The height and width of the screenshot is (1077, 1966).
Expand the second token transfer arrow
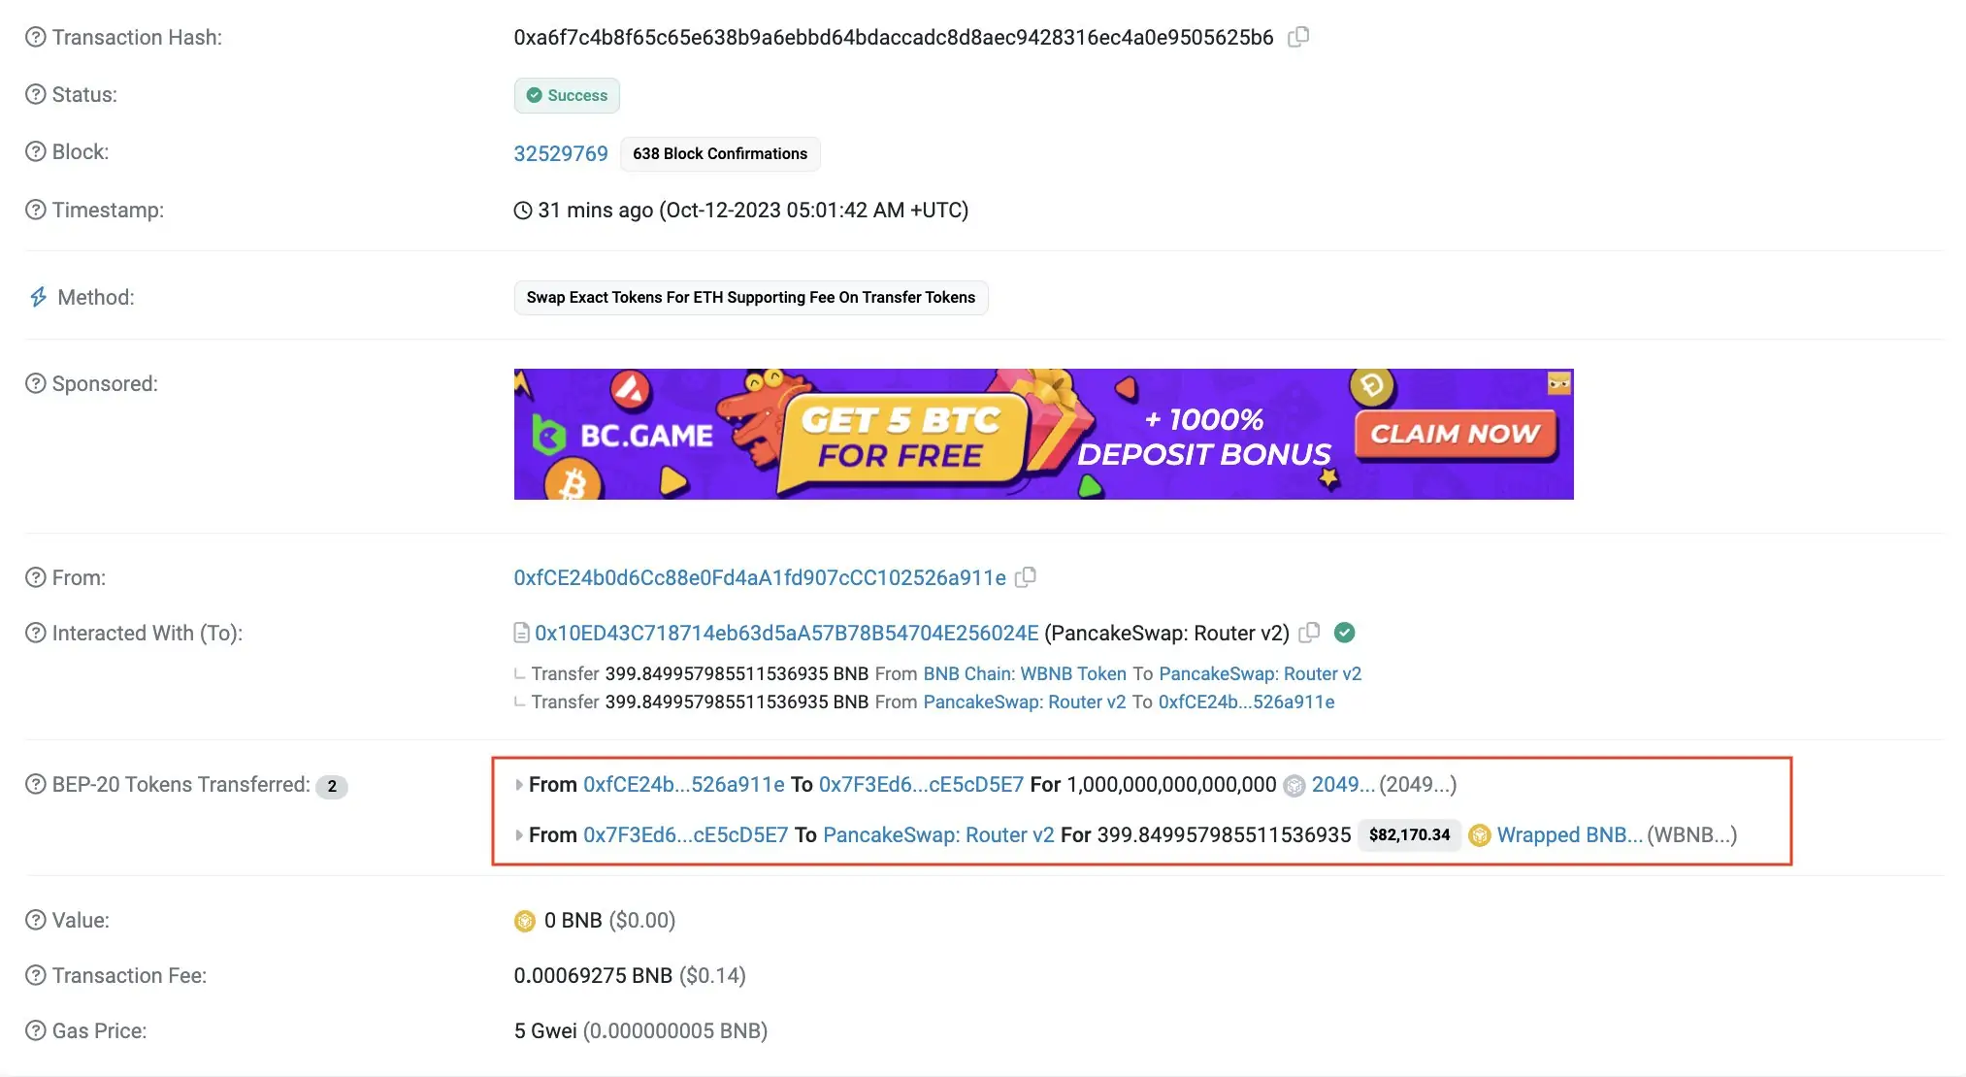tap(519, 834)
